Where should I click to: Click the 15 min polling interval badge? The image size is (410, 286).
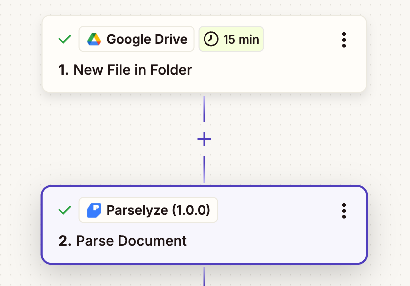(x=231, y=39)
